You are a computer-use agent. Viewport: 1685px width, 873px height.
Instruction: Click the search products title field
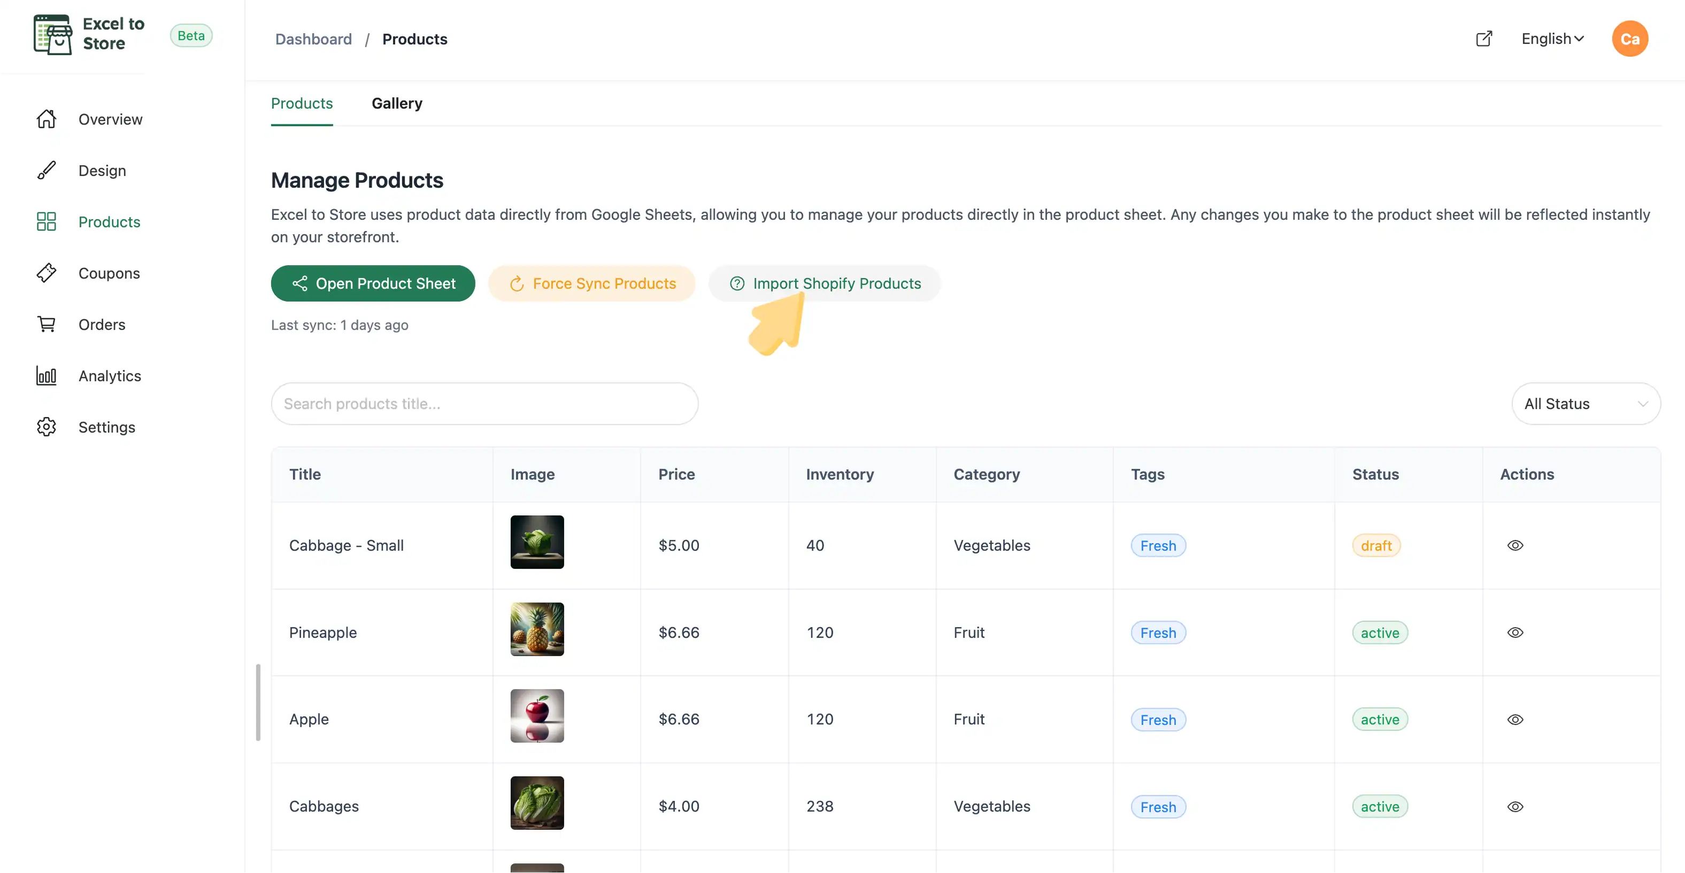(x=484, y=404)
